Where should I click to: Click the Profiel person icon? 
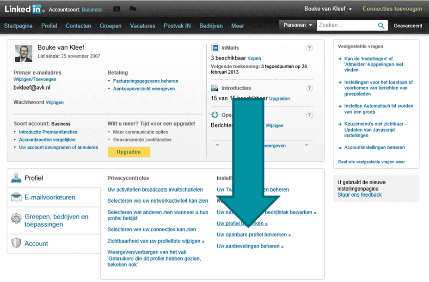(x=16, y=178)
